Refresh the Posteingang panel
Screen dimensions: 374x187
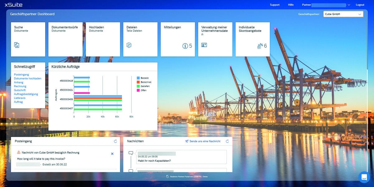(x=115, y=141)
